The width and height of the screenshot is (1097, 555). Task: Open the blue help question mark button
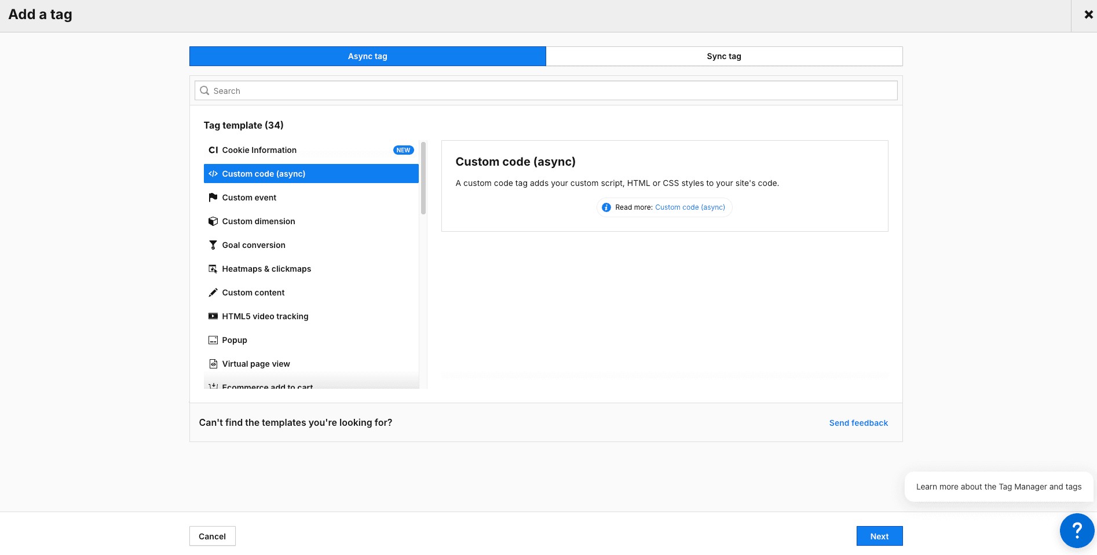click(x=1077, y=530)
